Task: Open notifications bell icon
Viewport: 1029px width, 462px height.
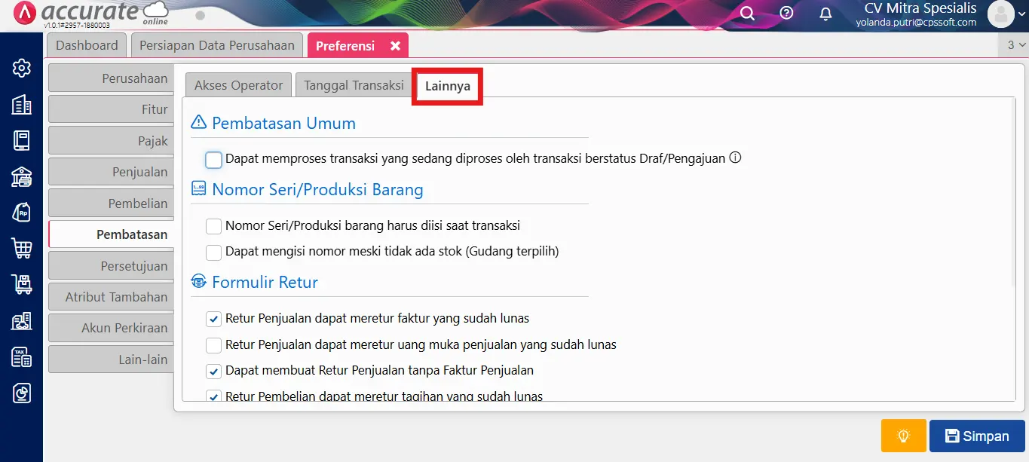Action: (825, 14)
